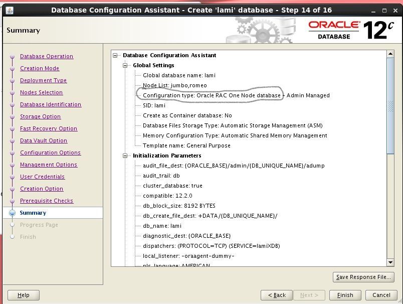403x304 pixels.
Task: Collapse the Global Settings node
Action: point(125,65)
